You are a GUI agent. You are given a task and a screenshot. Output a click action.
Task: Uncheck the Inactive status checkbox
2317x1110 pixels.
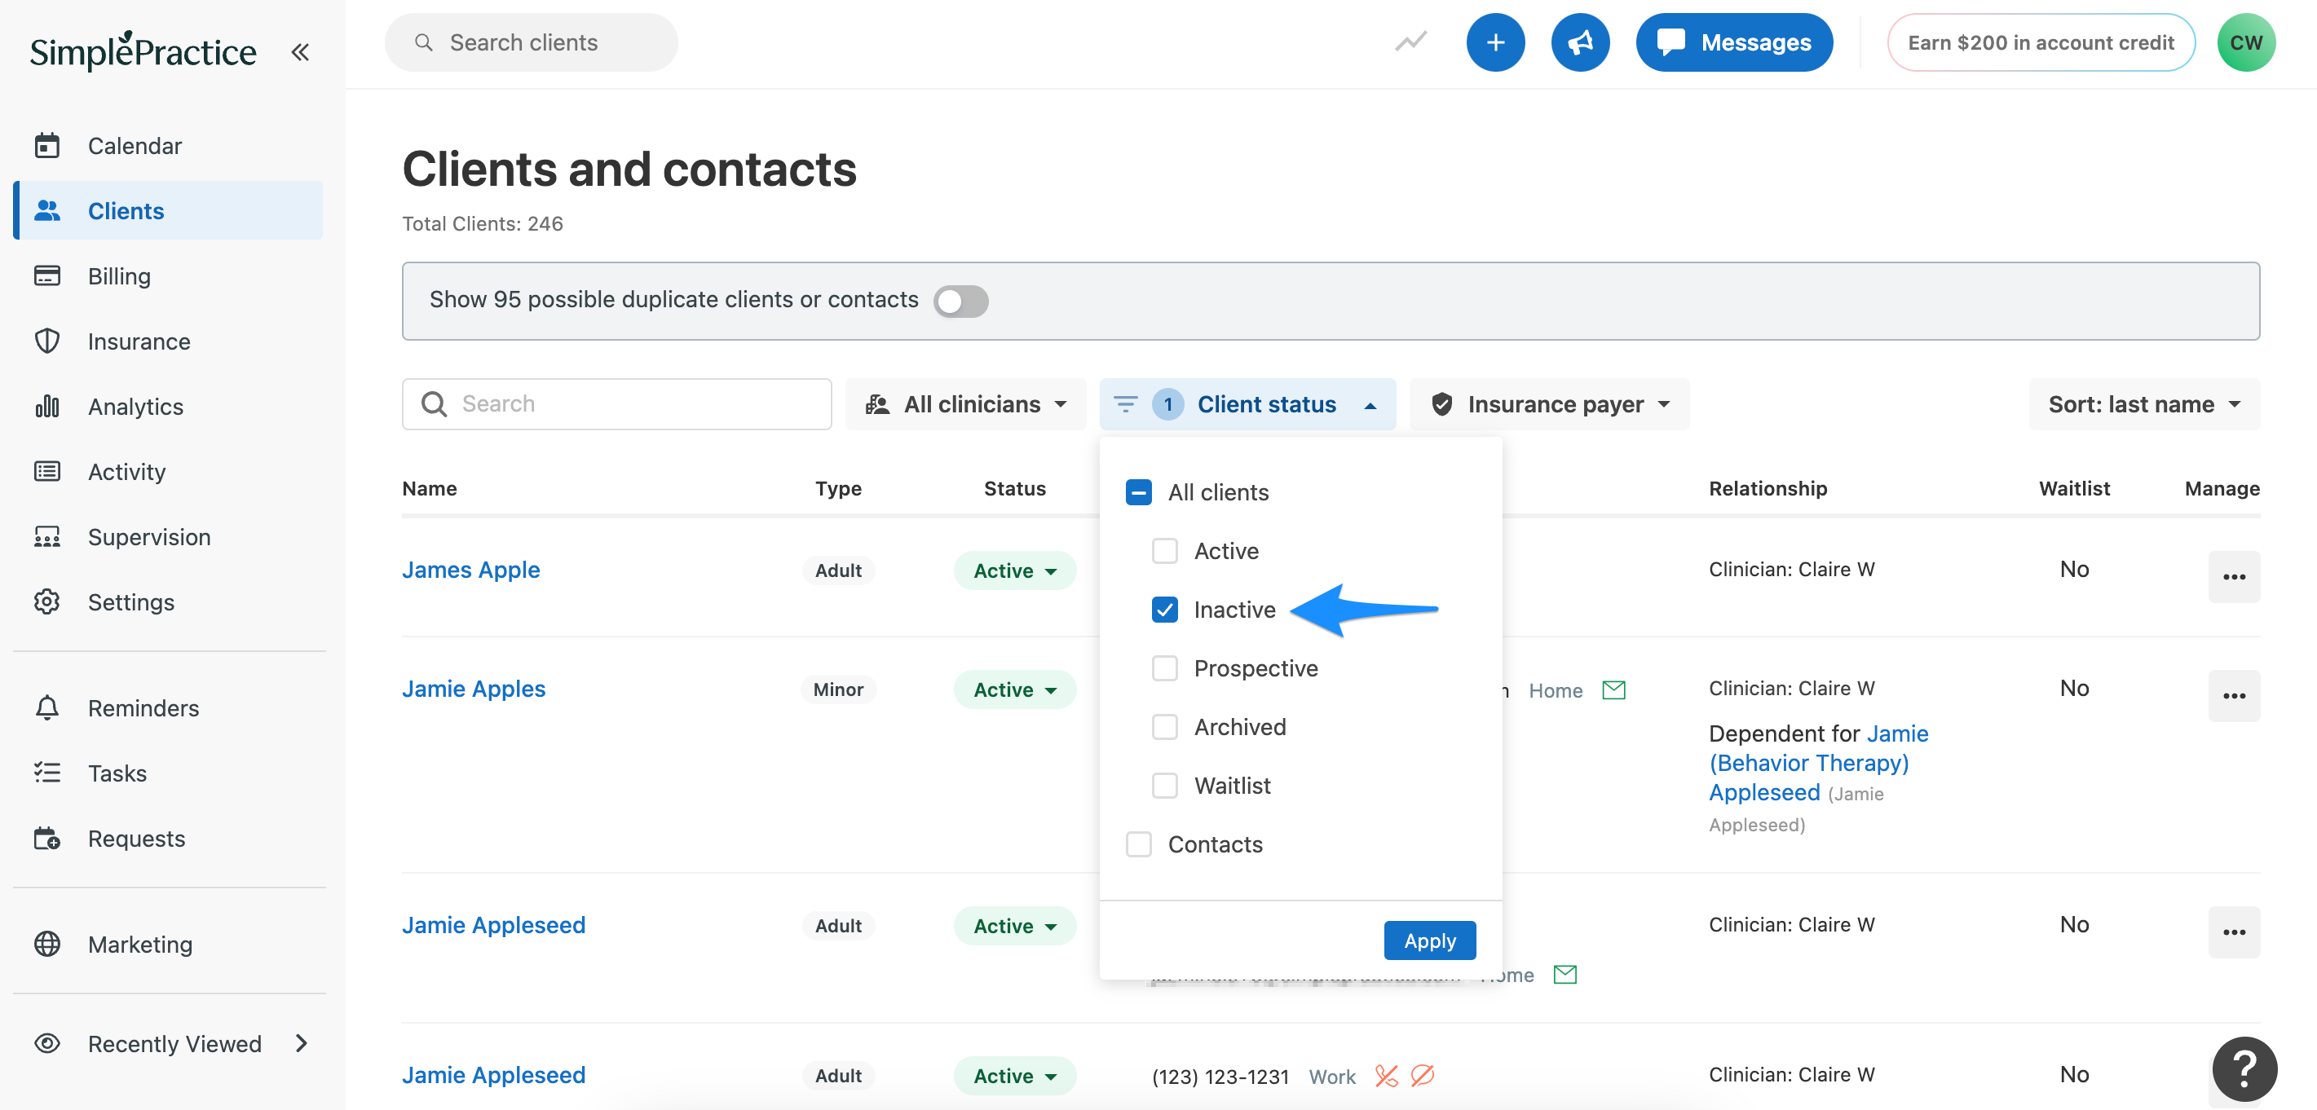[x=1165, y=610]
